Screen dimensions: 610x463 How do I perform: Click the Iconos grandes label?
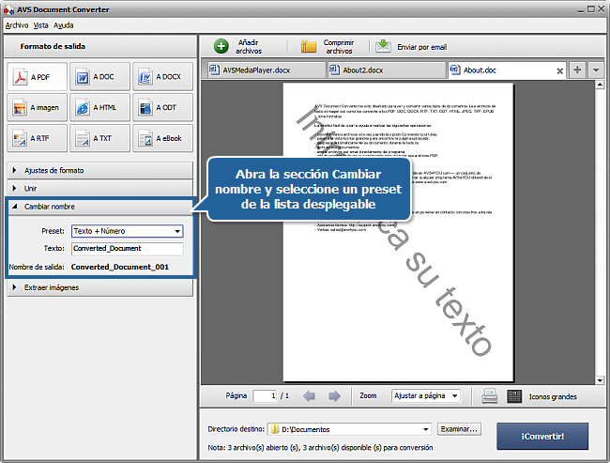[x=553, y=396]
